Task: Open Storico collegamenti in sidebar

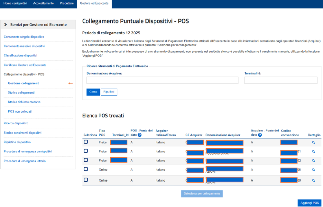Action: coord(21,93)
